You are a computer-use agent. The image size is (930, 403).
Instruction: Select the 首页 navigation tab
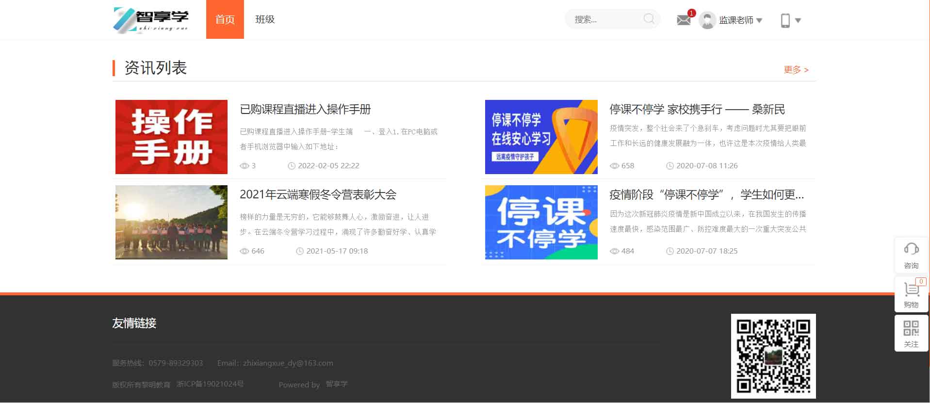[225, 19]
